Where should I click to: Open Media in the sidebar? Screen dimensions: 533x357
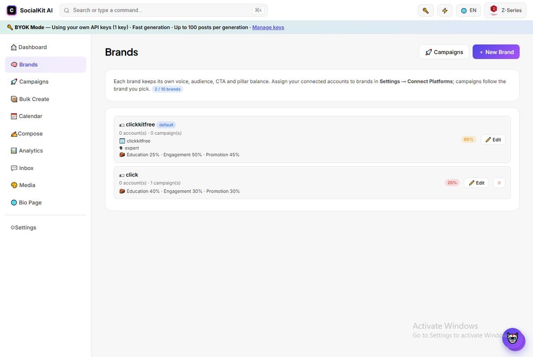[x=45, y=185]
